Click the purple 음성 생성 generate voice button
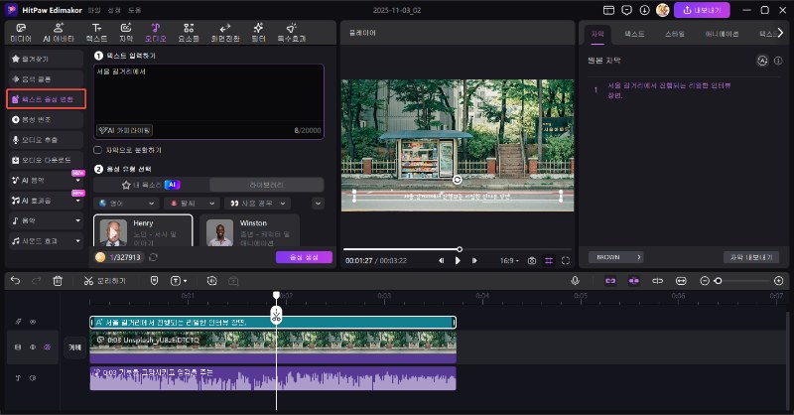Screen dimensions: 794x415 click(304, 257)
